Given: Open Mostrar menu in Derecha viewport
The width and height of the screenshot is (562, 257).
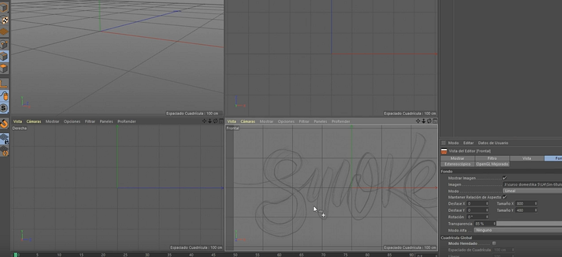Looking at the screenshot, I should pos(52,122).
